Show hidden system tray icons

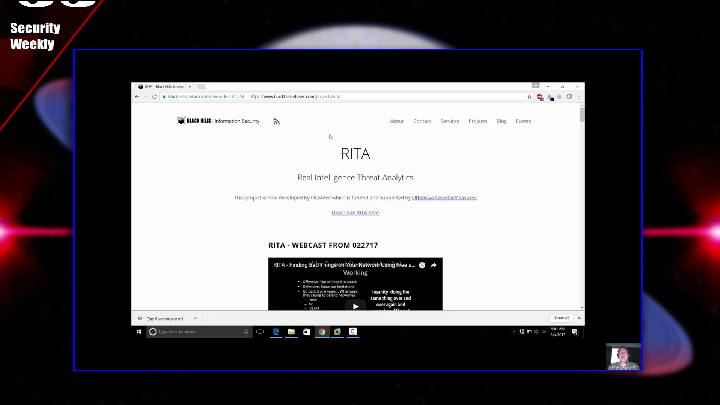[x=514, y=331]
